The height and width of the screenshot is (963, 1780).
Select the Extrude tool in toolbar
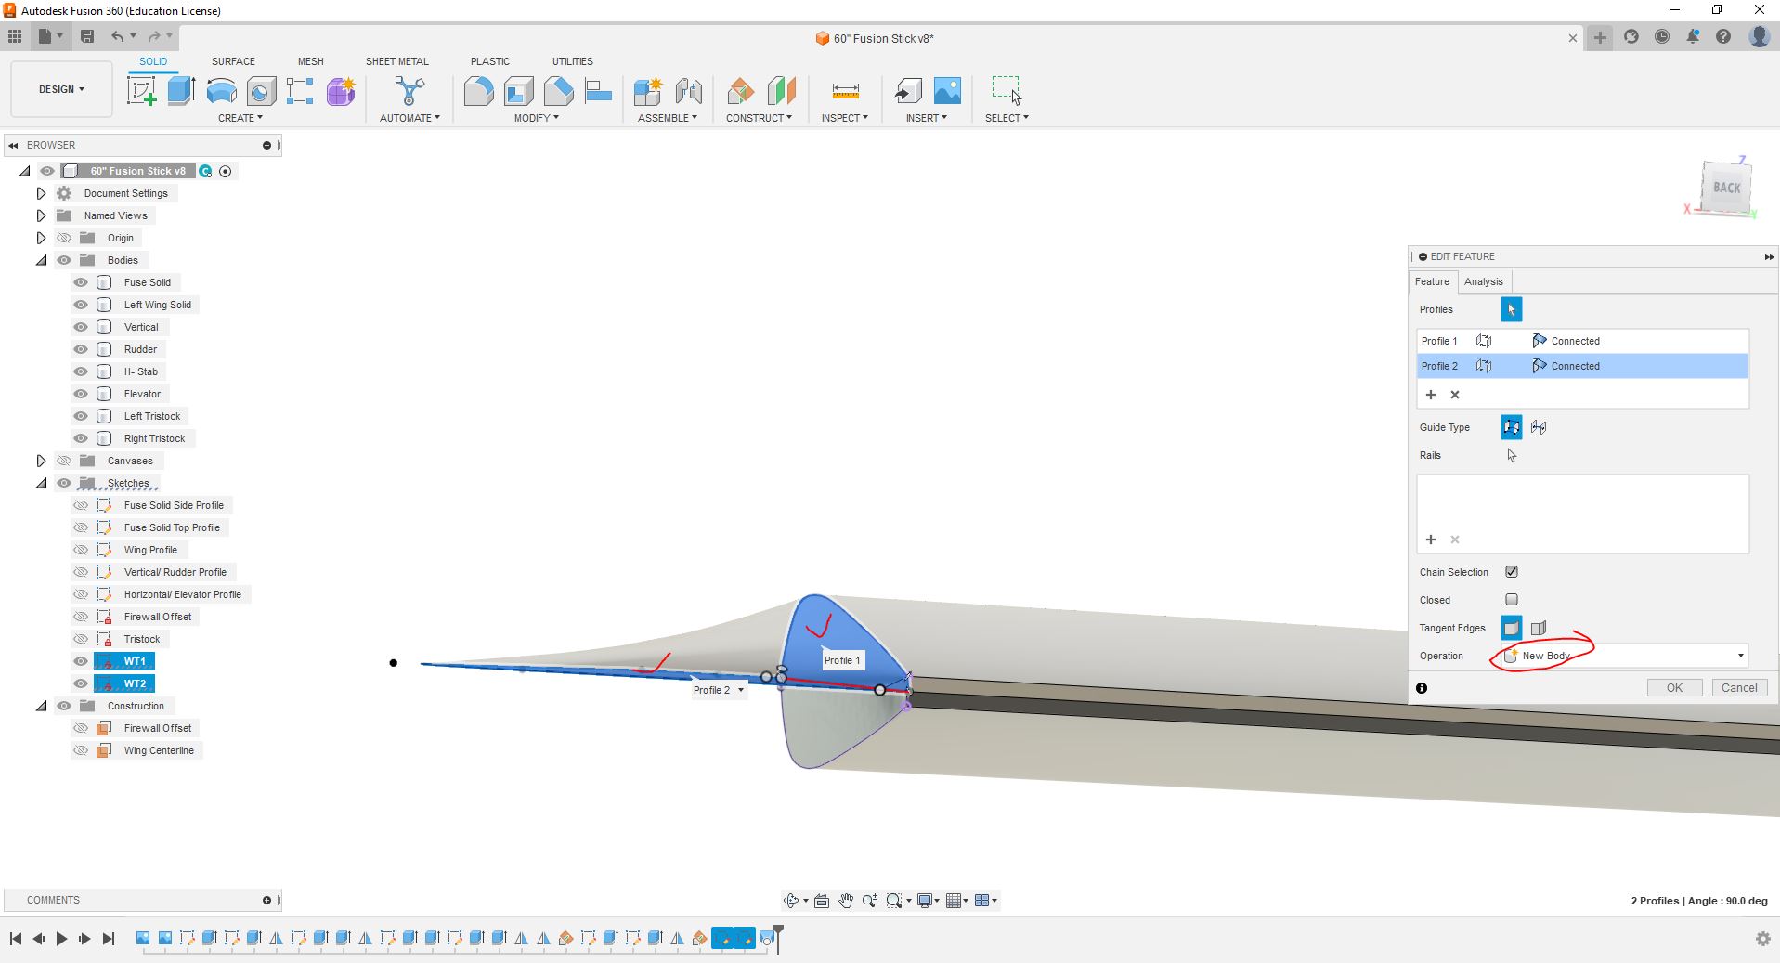[x=181, y=91]
